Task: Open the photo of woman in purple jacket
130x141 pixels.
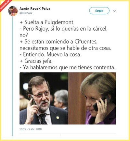Action: coord(92,98)
